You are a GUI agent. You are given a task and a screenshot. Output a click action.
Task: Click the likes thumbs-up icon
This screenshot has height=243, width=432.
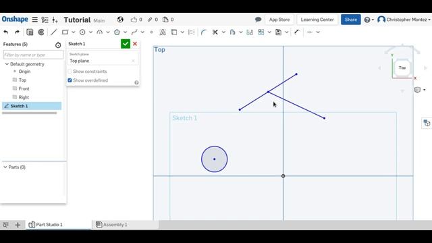tap(134, 20)
